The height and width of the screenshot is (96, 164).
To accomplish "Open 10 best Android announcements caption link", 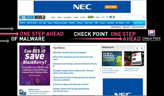I will tap(110, 71).
